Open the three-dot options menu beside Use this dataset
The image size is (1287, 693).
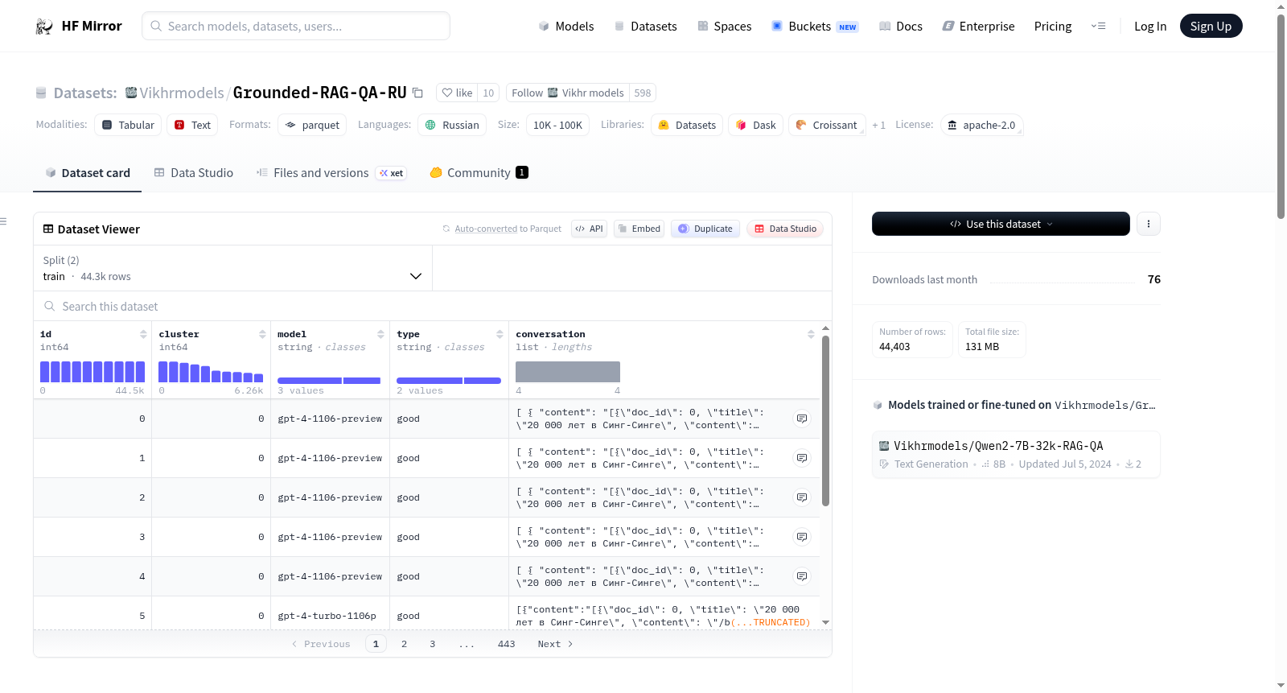pyautogui.click(x=1149, y=224)
